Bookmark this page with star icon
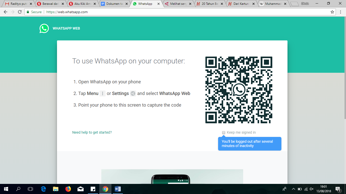 pos(332,12)
